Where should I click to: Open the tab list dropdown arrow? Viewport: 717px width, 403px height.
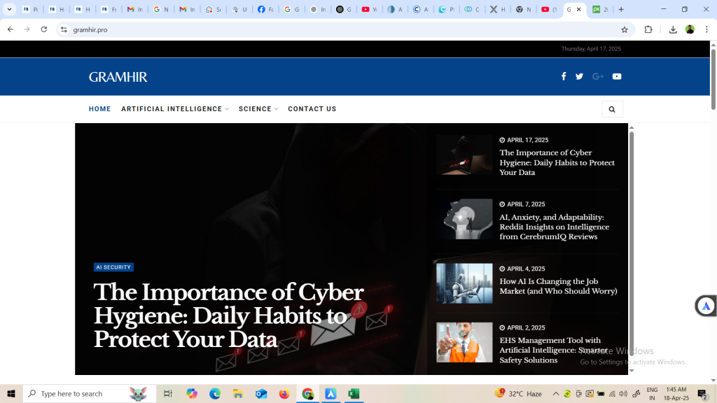pyautogui.click(x=10, y=10)
